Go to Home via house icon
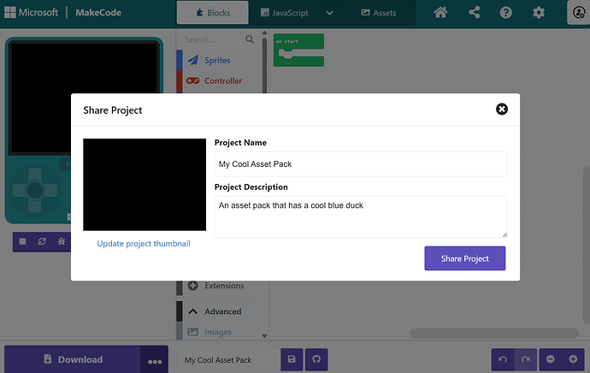 (440, 13)
